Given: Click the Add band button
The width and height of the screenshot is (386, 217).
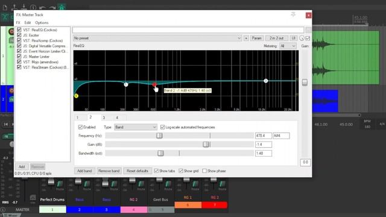Looking at the screenshot, I should click(x=84, y=171).
